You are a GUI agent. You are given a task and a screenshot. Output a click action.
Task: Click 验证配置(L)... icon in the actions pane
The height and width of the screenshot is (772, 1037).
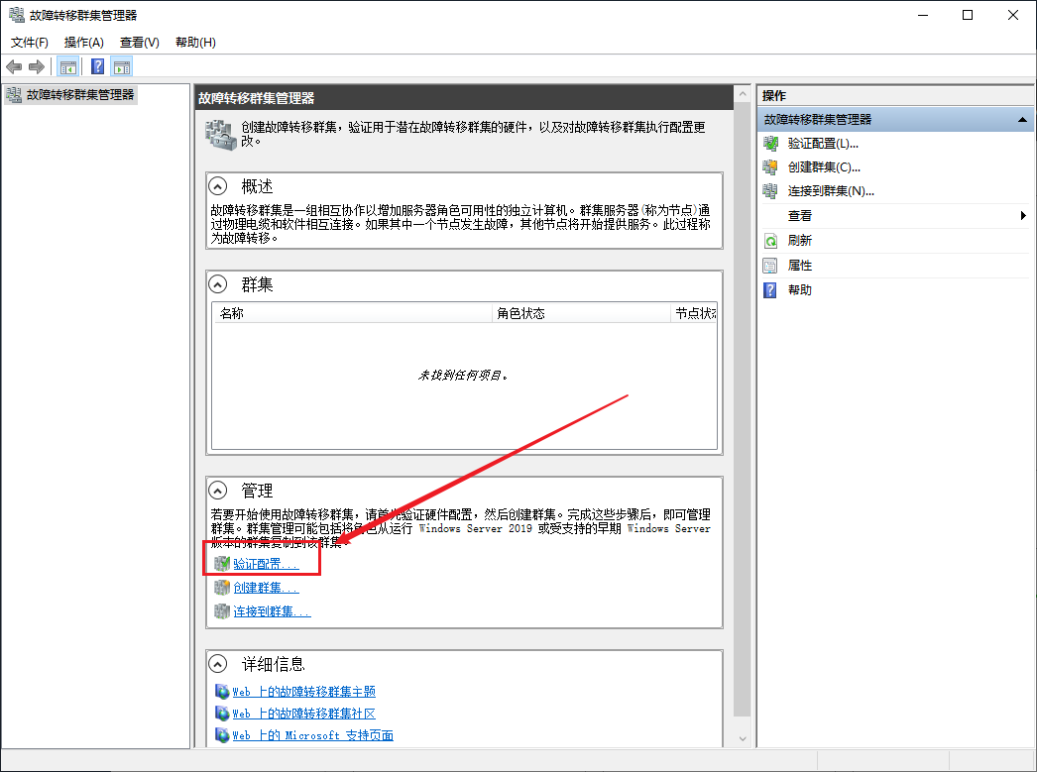pos(770,144)
